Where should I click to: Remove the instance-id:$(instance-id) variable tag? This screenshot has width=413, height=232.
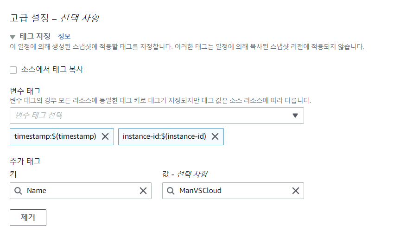(x=215, y=136)
